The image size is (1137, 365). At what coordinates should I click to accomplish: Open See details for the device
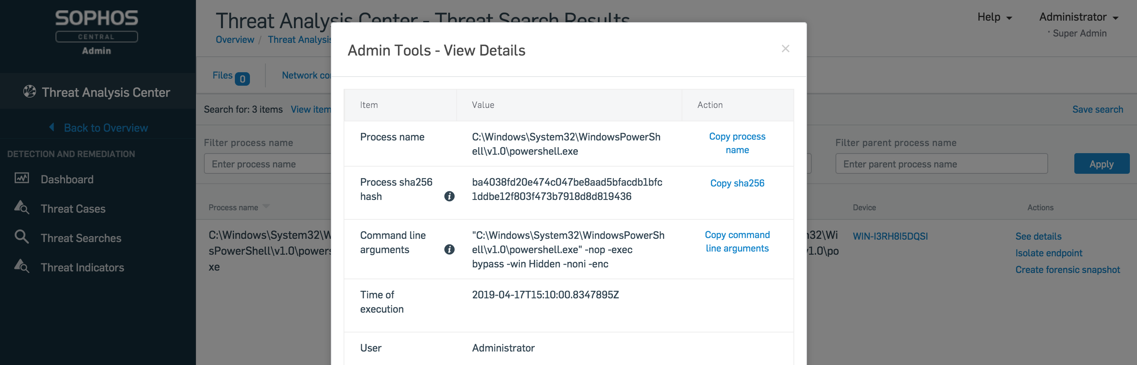click(x=1038, y=236)
